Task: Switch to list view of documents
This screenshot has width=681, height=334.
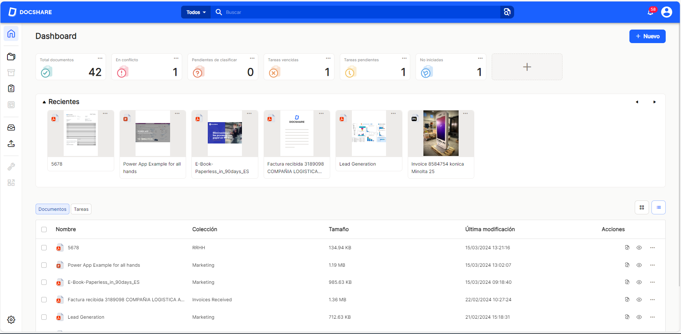Action: tap(659, 208)
